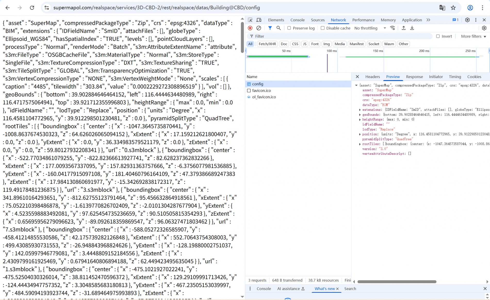Screen dimensions: 490x300
Task: Toggle the network filter funnel icon
Action: click(270, 28)
